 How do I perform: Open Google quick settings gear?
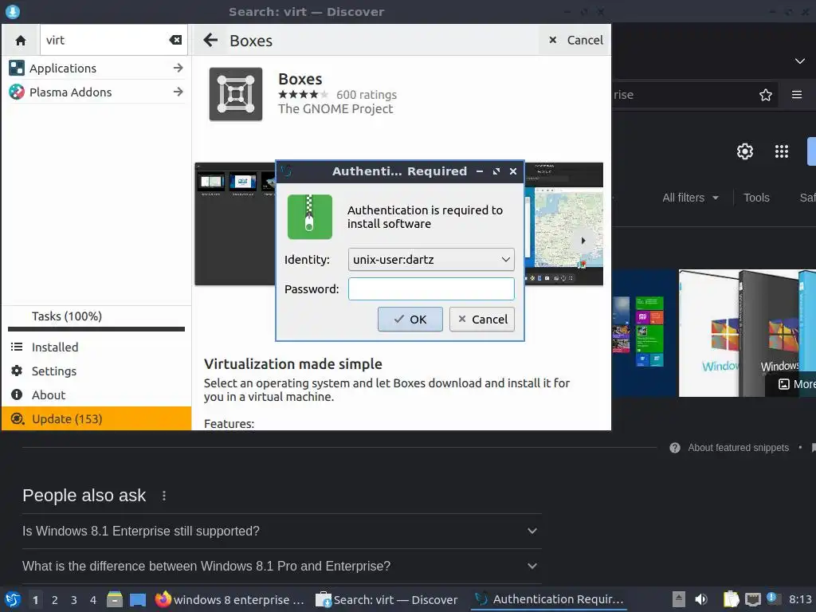click(745, 151)
